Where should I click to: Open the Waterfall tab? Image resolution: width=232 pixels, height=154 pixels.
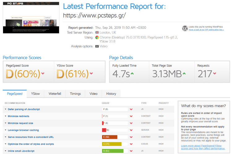55,94
